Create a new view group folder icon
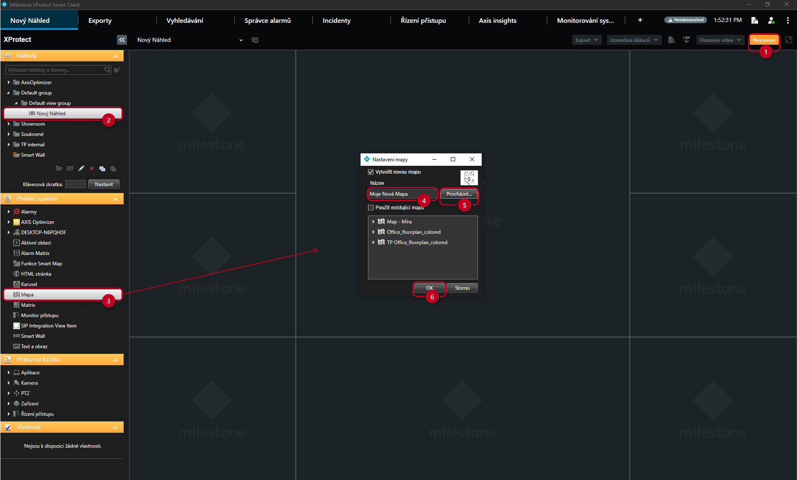 point(59,169)
